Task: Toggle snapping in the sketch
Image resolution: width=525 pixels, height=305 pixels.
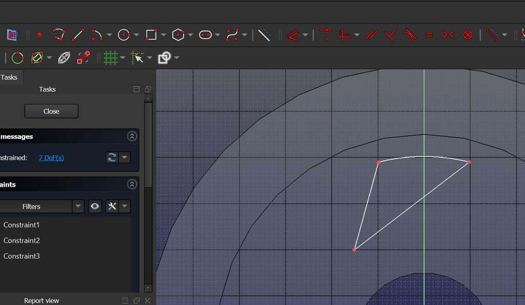Action: pos(137,58)
